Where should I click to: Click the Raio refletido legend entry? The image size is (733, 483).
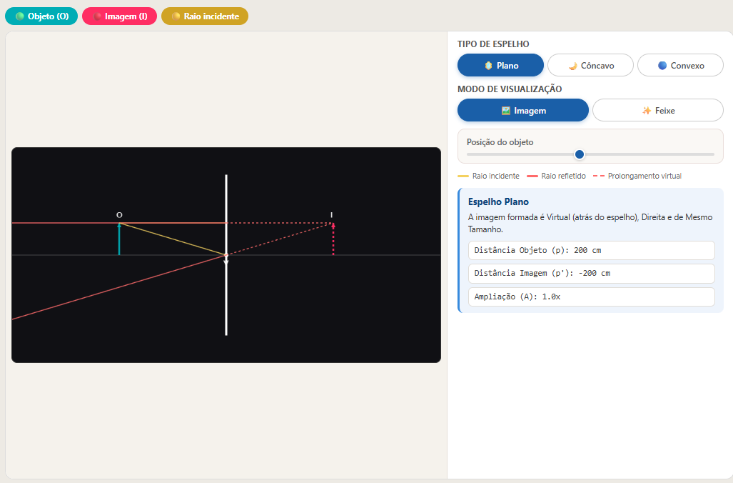pyautogui.click(x=556, y=176)
